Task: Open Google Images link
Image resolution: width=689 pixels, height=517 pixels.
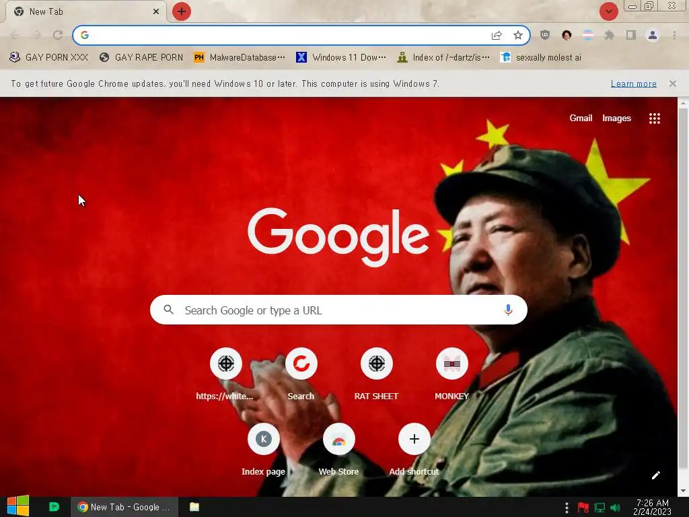Action: click(x=616, y=118)
